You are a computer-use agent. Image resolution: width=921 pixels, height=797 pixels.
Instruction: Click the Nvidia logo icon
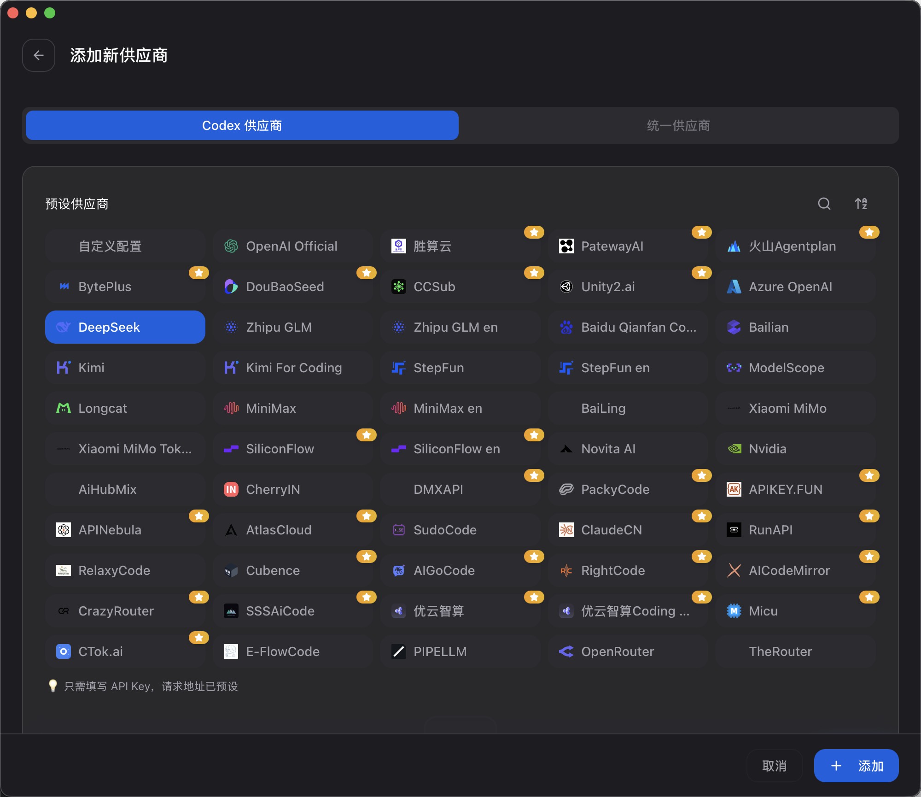734,449
